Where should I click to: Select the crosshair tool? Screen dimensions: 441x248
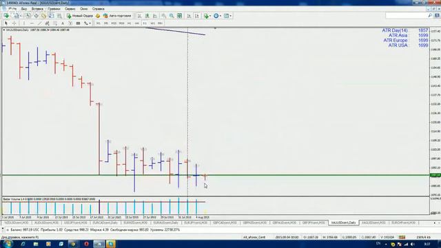tap(14, 23)
